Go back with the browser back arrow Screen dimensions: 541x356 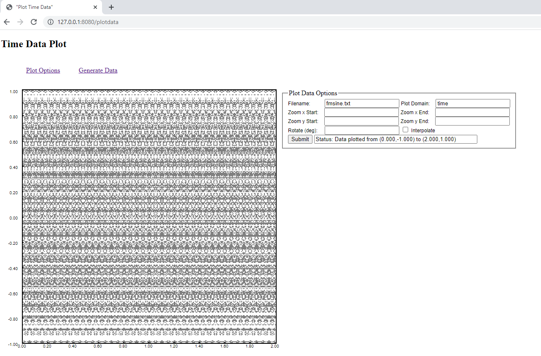point(7,22)
